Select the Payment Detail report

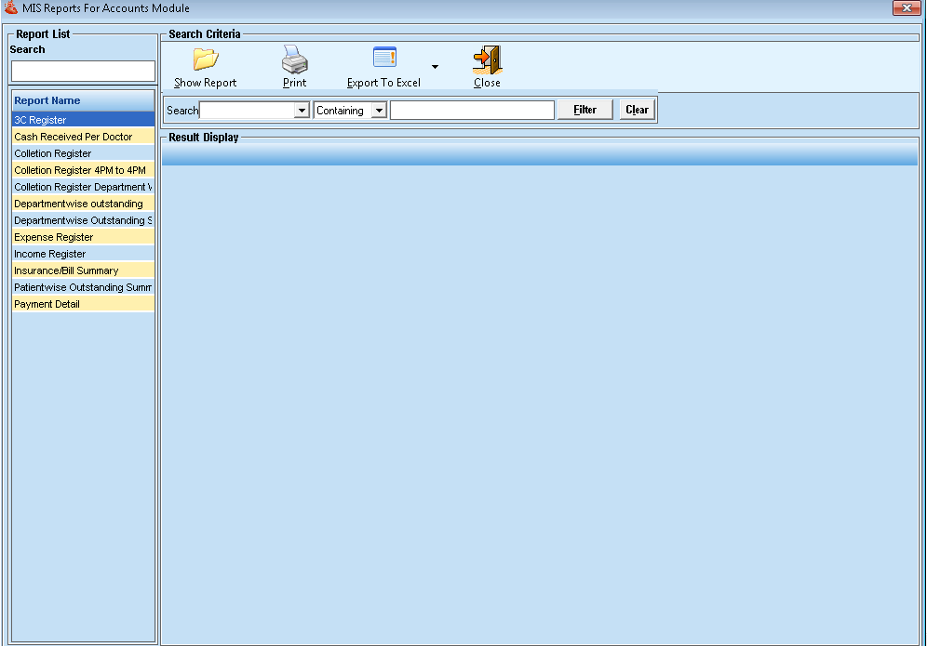click(84, 304)
